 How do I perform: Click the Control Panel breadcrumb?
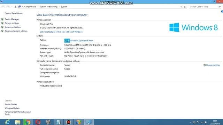point(30,7)
